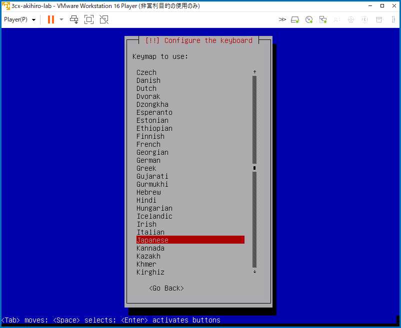This screenshot has width=401, height=328.
Task: Expand the power options dropdown arrow
Action: coord(61,19)
